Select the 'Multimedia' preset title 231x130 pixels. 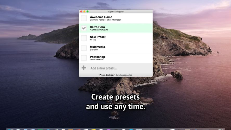click(x=97, y=47)
